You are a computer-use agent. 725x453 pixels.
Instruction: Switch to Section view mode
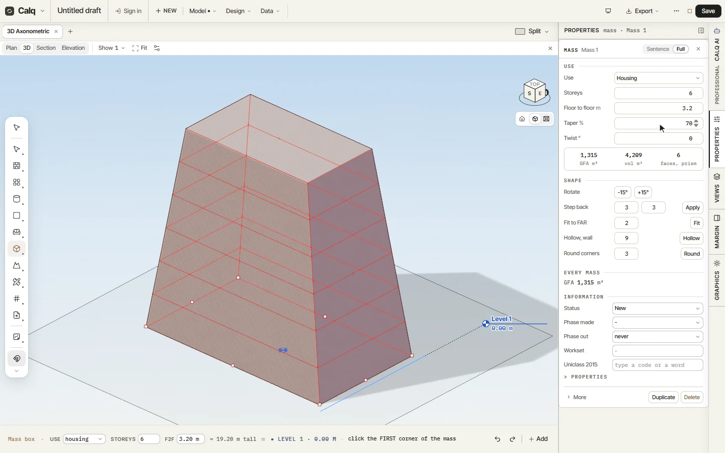click(46, 48)
